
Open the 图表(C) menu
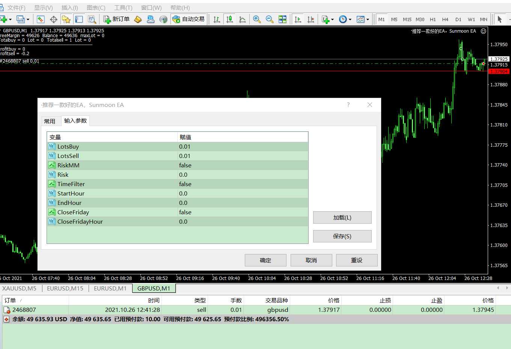tap(96, 8)
